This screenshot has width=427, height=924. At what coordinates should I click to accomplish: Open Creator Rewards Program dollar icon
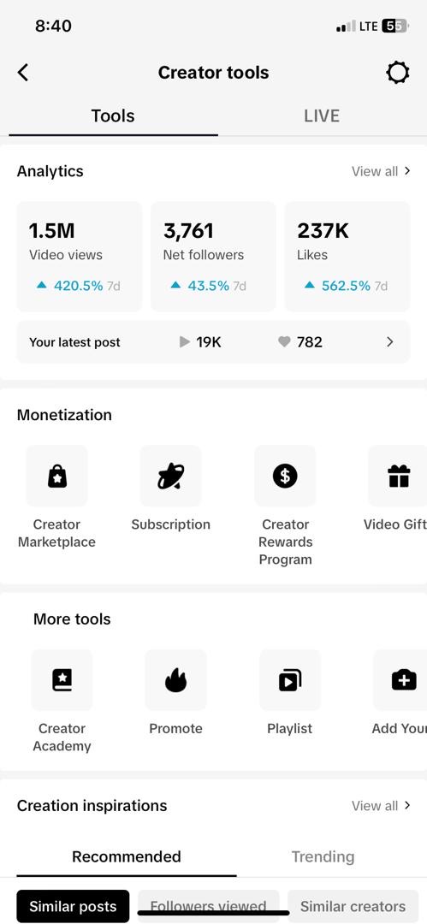click(x=285, y=476)
